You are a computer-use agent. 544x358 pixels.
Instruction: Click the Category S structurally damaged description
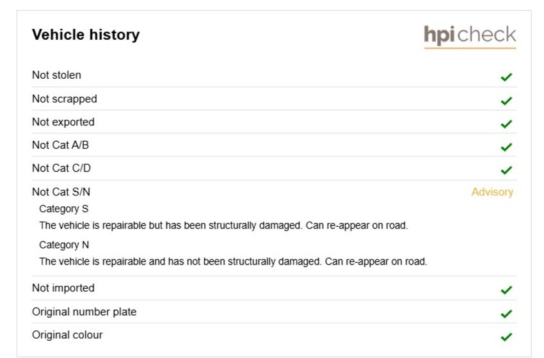tap(223, 225)
